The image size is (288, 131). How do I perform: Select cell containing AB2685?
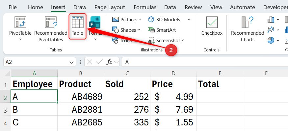click(x=81, y=122)
